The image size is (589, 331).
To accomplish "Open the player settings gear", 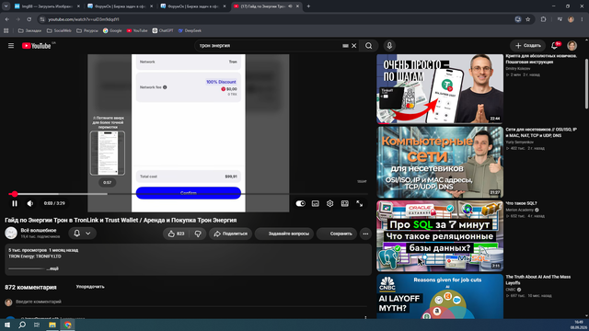I will pos(329,203).
